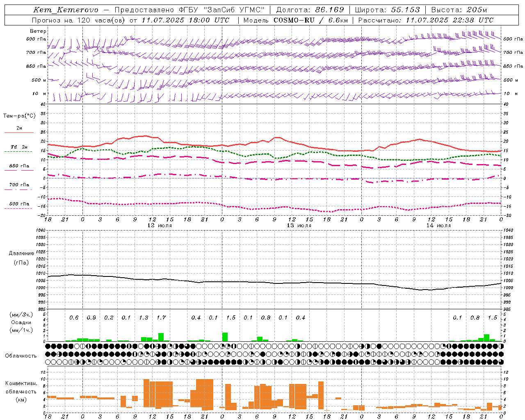Click the 1.3 precipitation value
The height and width of the screenshot is (420, 525).
(x=144, y=318)
